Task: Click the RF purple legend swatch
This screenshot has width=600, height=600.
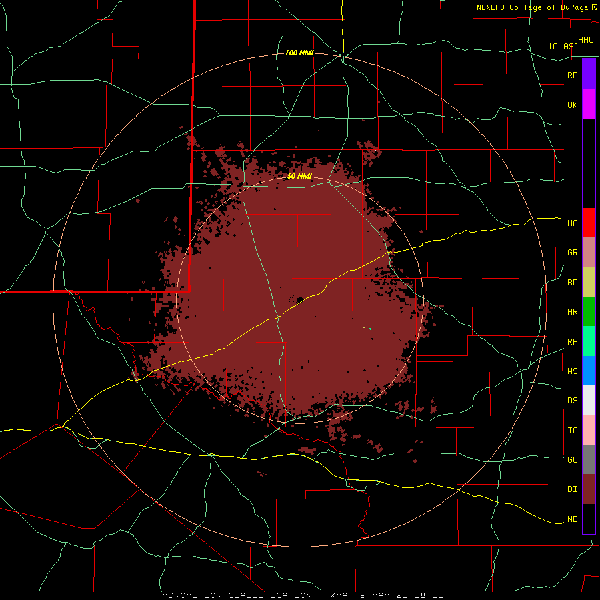Action: pos(589,75)
